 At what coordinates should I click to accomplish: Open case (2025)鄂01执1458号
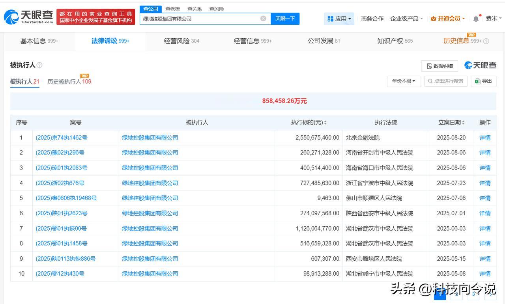[x=61, y=244]
